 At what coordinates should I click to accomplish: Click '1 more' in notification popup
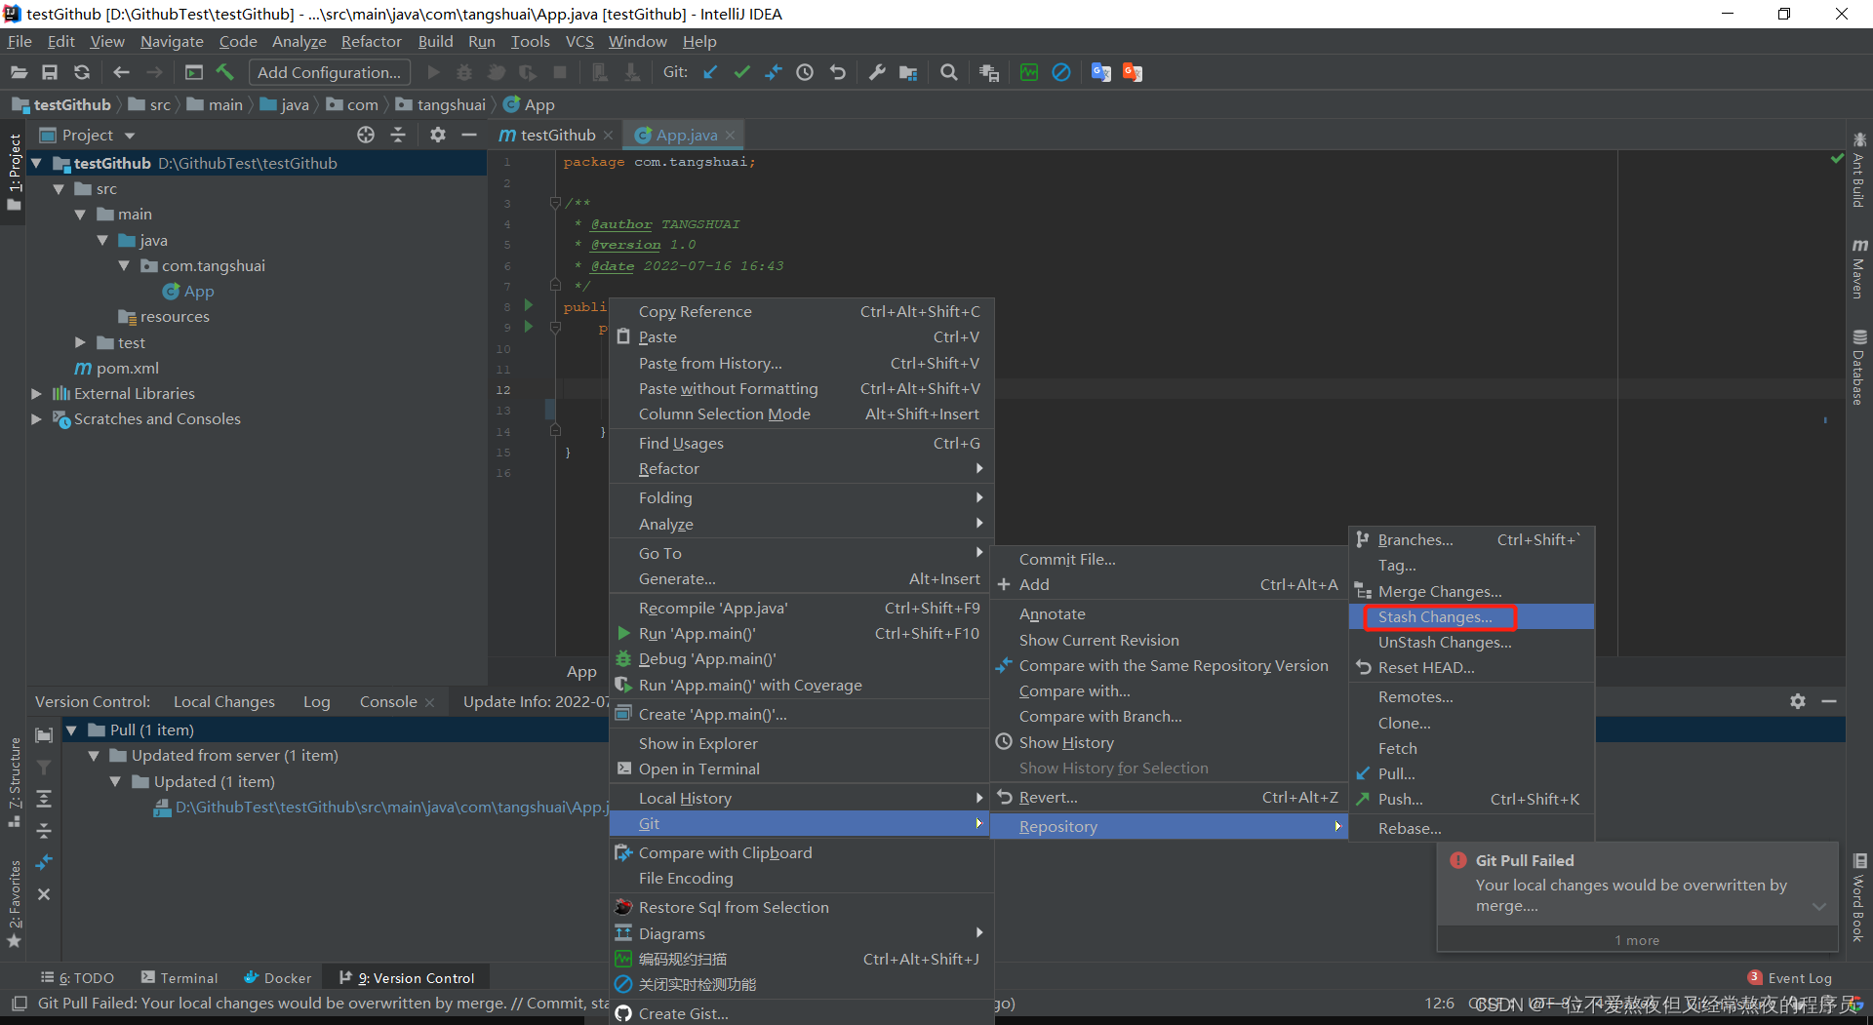(1636, 940)
